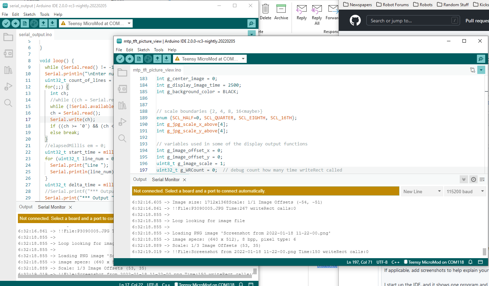Click down-arrow icon in mtp_tft_picture_view toolbar

click(x=166, y=59)
